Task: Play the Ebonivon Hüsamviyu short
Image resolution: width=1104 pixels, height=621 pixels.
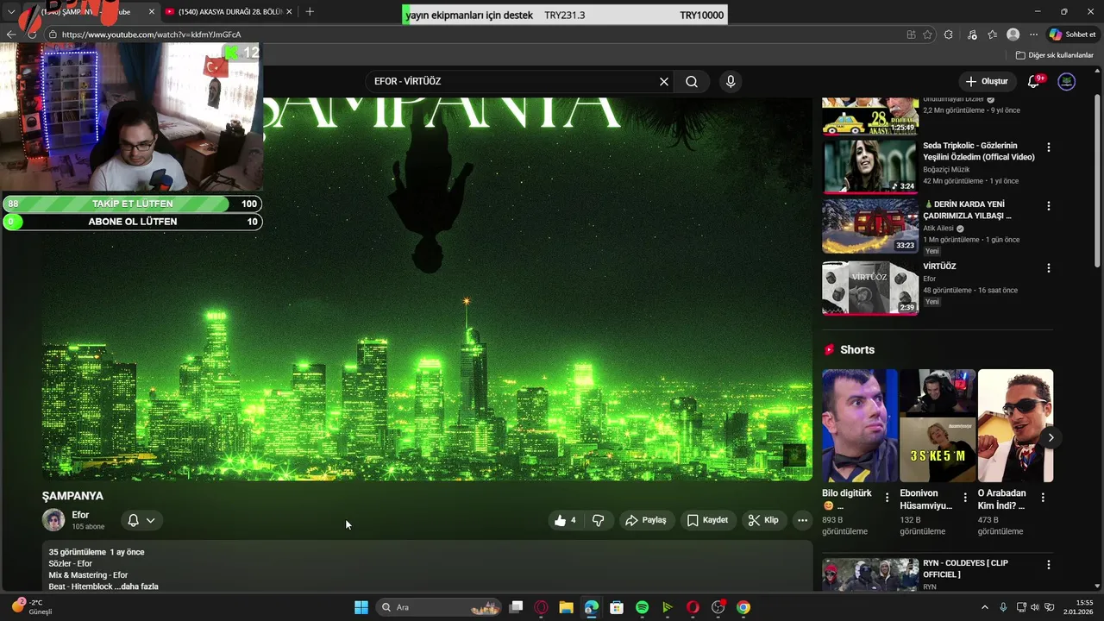Action: coord(938,425)
